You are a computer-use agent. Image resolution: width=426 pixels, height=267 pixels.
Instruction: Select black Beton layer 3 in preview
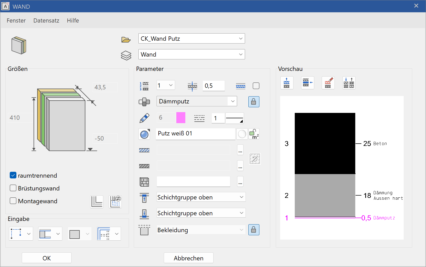pyautogui.click(x=325, y=143)
